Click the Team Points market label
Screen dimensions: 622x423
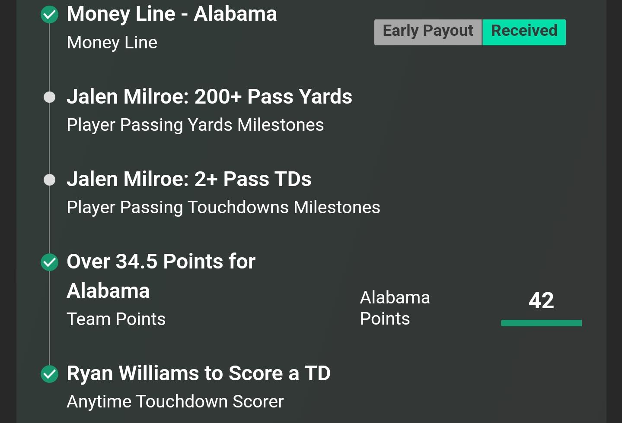[x=116, y=319]
